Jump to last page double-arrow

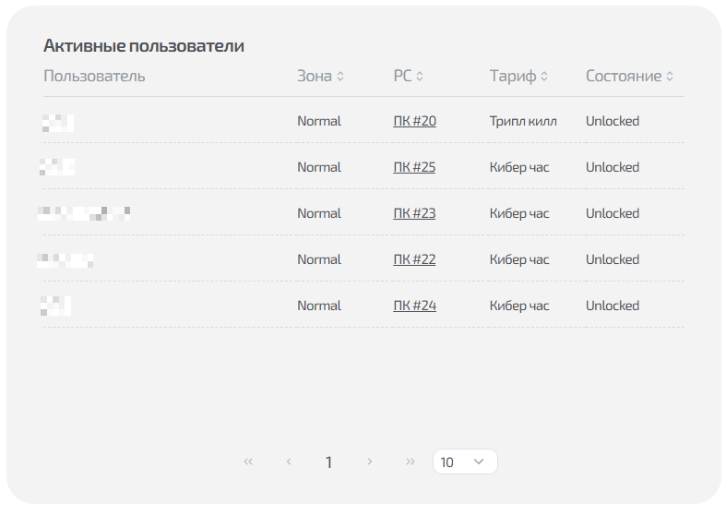(410, 462)
